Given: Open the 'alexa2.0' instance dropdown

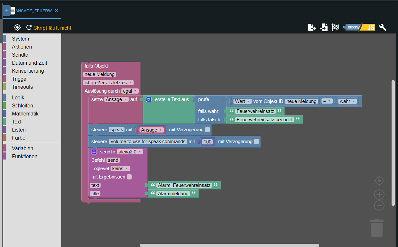Looking at the screenshot, I should point(130,152).
